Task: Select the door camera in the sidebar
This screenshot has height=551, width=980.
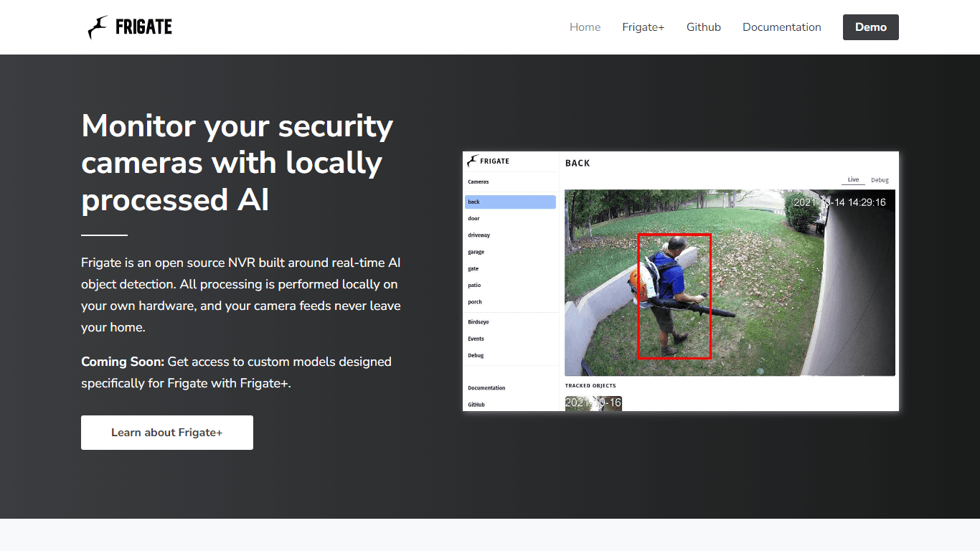Action: click(473, 219)
